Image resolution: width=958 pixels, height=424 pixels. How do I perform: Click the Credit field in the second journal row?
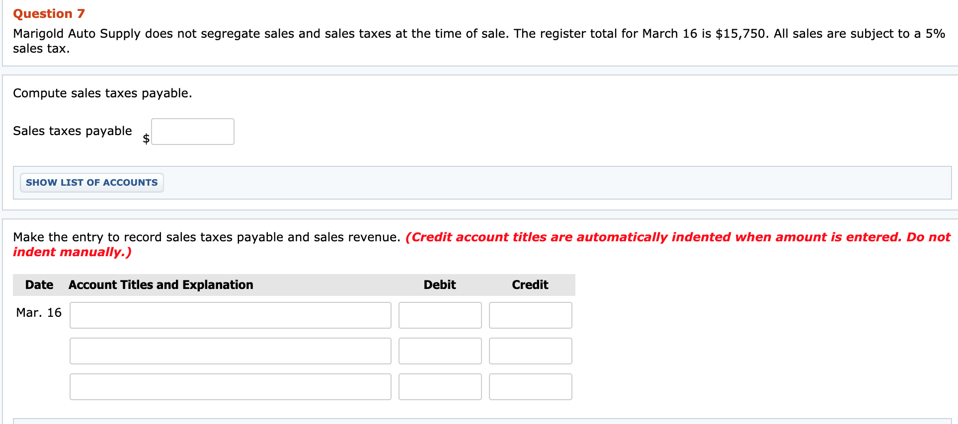coord(530,351)
